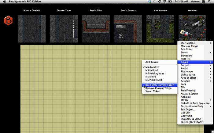Expand the Status submenu

195,52
